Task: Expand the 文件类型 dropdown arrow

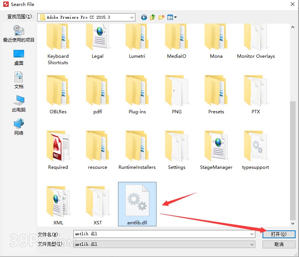Action: pos(252,244)
